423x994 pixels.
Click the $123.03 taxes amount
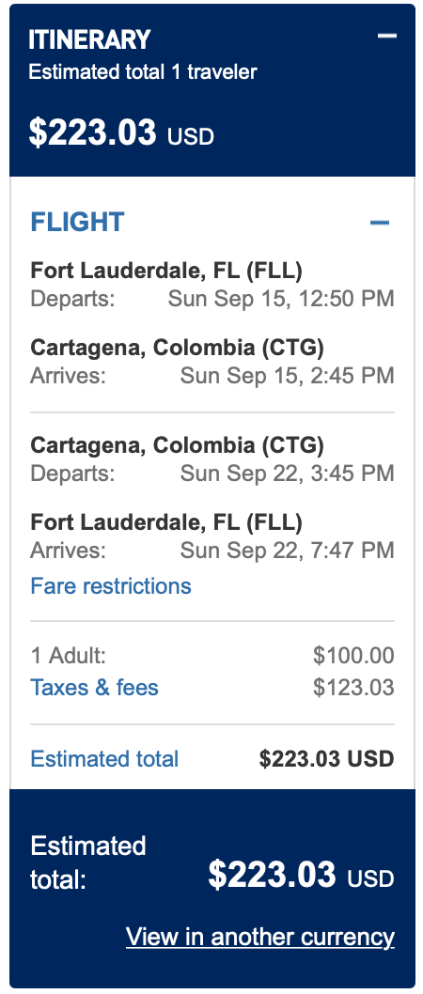point(353,687)
